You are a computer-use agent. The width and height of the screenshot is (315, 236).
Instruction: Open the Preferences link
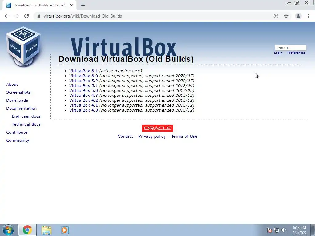tap(296, 53)
